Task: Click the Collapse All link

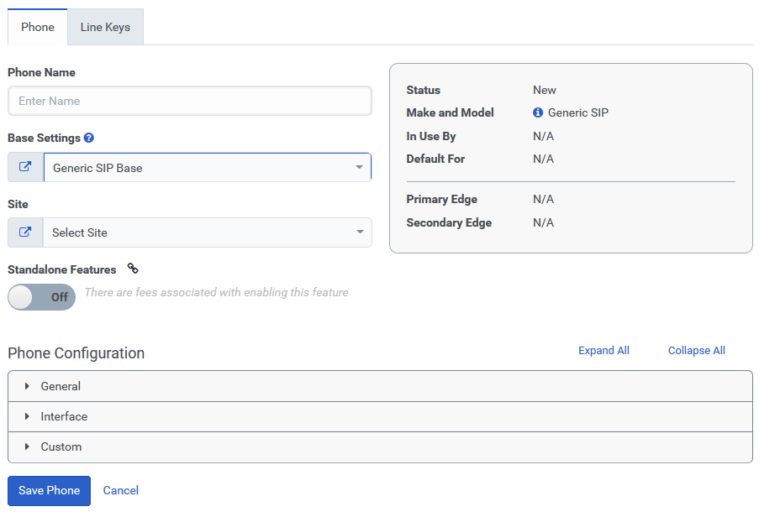Action: [x=696, y=351]
